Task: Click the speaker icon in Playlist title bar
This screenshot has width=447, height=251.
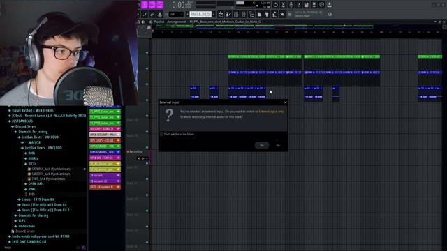Action: (143, 22)
